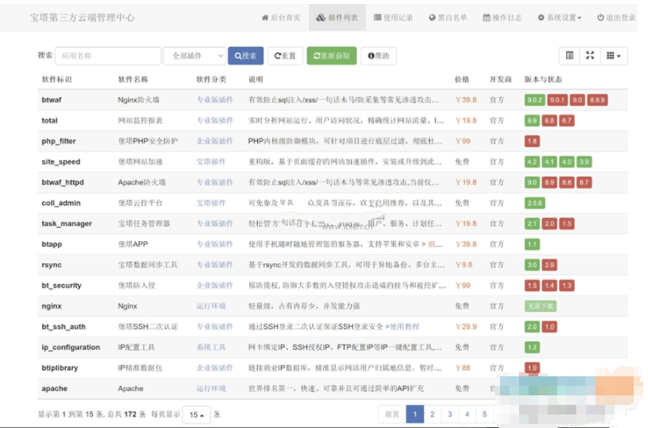The image size is (648, 428).
Task: Click the 应用名称 search input field
Action: click(x=107, y=56)
